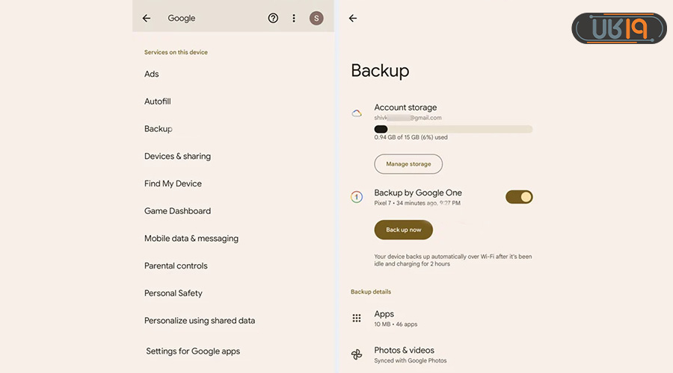Open Settings for Google apps
Screen dimensions: 673x373
pyautogui.click(x=193, y=351)
